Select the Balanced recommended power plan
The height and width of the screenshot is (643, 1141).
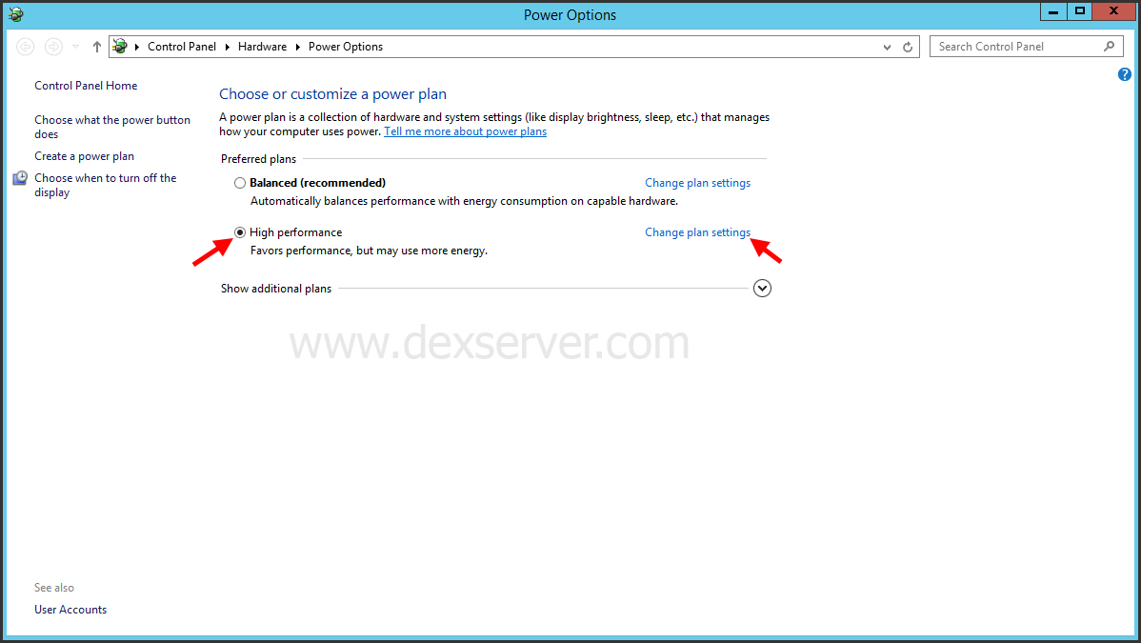click(239, 182)
